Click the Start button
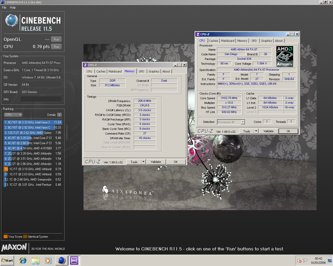 [x=7, y=261]
